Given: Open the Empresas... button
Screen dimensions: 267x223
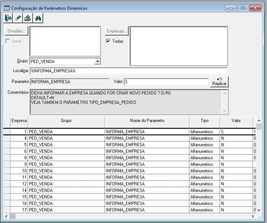Looking at the screenshot, I should 117,31.
